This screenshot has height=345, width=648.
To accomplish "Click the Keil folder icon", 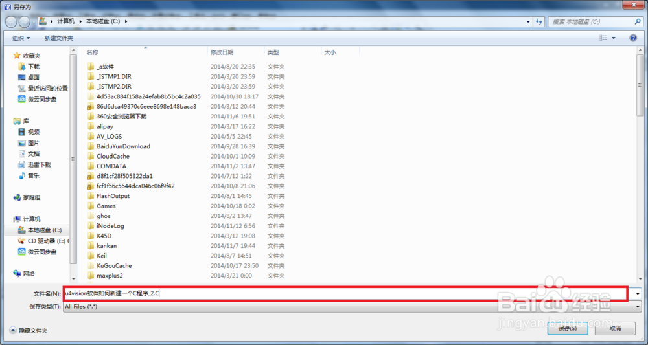I will [x=91, y=256].
